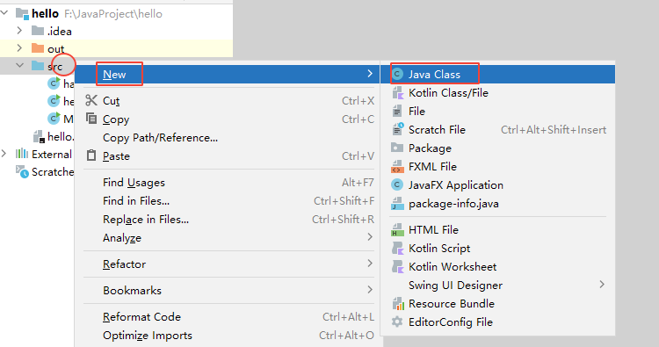
Task: Select the out folder tree label
Action: [55, 49]
